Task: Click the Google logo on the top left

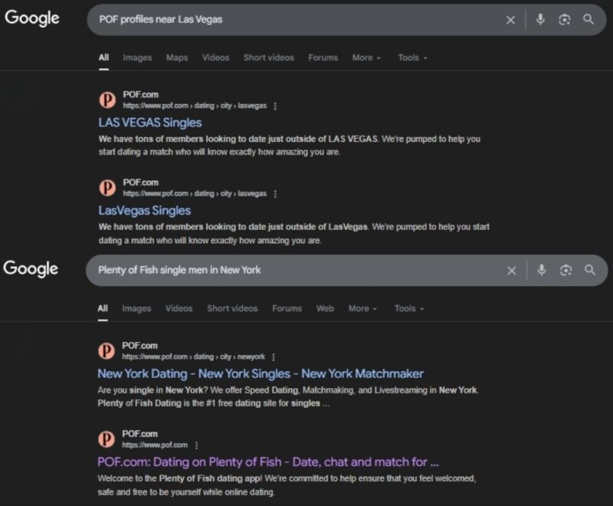Action: pos(32,18)
